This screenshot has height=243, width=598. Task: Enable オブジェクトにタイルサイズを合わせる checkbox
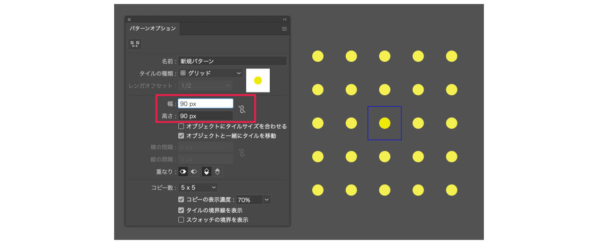(x=181, y=126)
